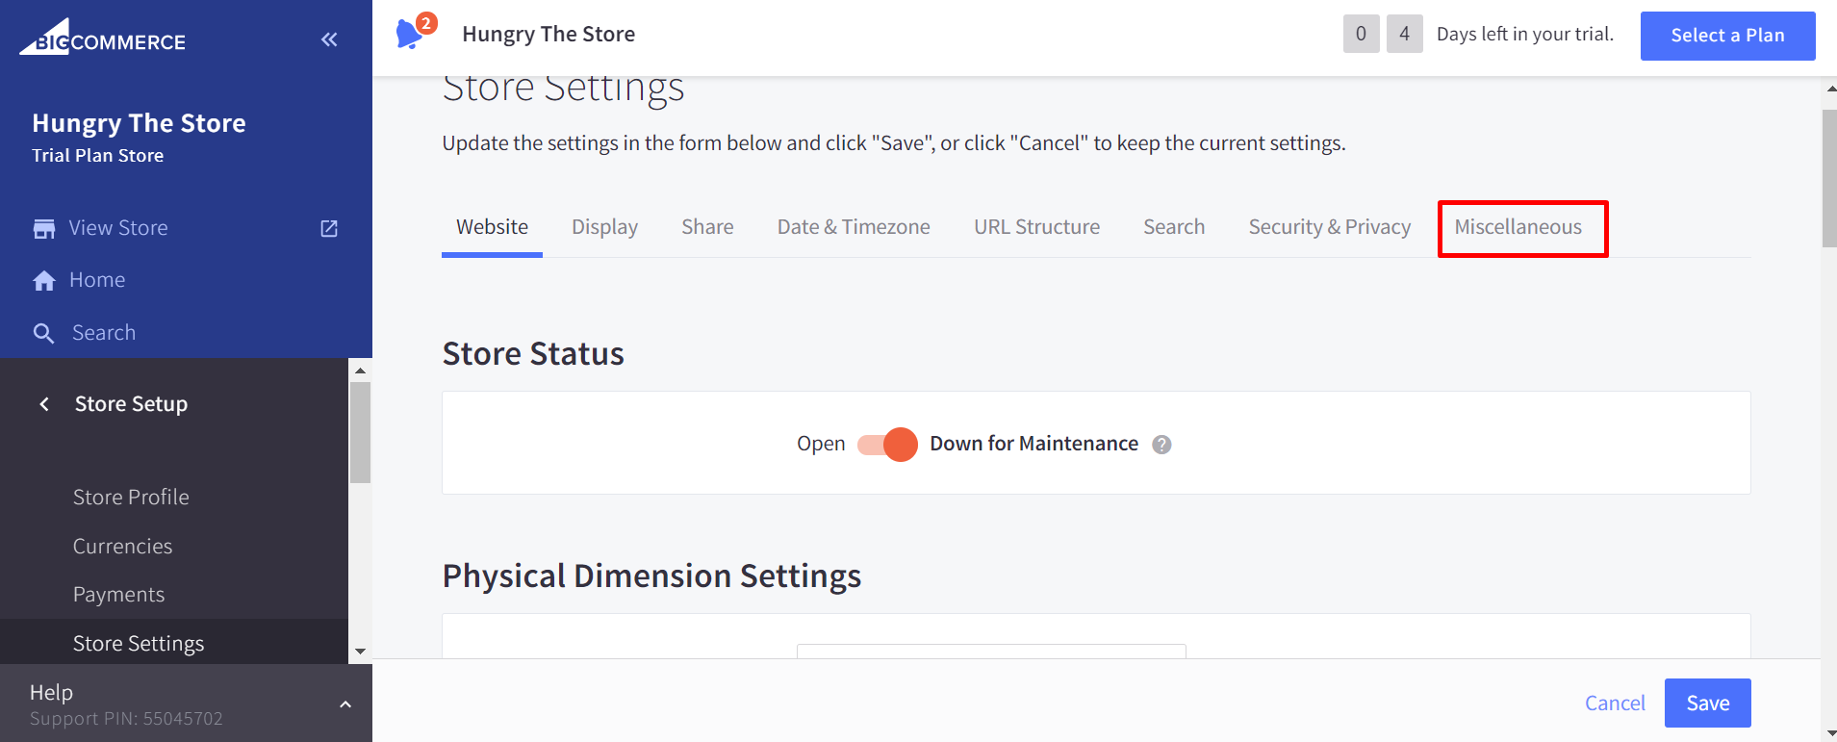Collapse the sidebar with double-chevron icon

[x=329, y=39]
